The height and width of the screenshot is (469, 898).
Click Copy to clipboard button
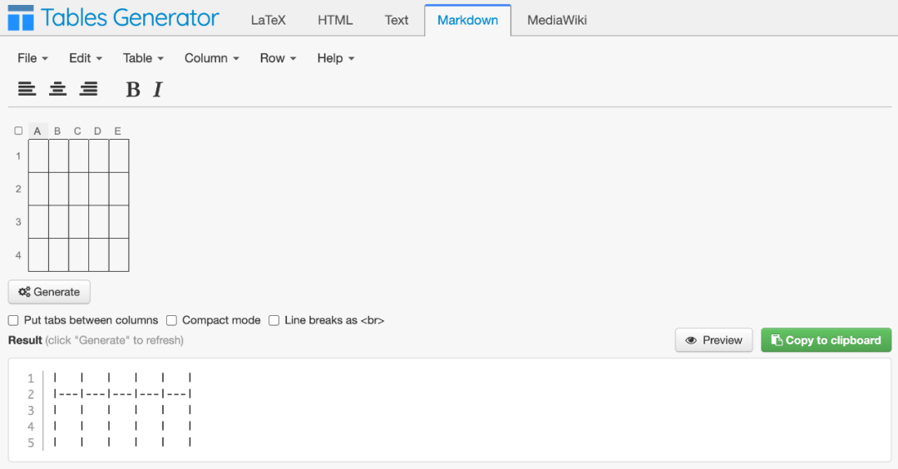[x=826, y=340]
